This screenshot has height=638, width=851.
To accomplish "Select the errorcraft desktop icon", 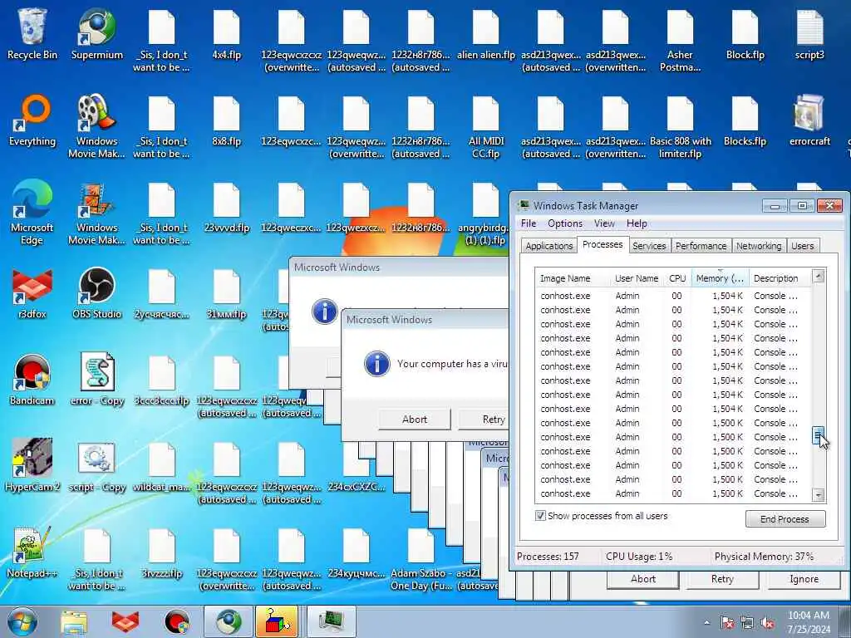I will pyautogui.click(x=809, y=120).
